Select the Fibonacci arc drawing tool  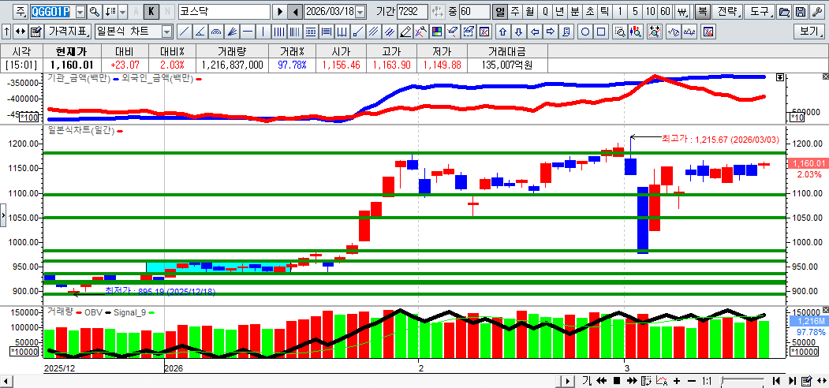pyautogui.click(x=215, y=32)
